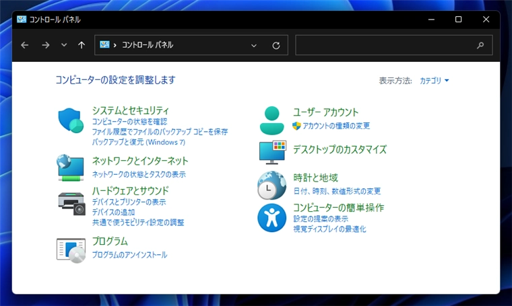The height and width of the screenshot is (306, 512).
Task: Open ユーザー アカウント category
Action: coord(325,112)
